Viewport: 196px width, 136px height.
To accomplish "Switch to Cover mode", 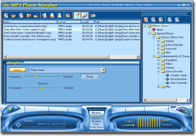I will click(96, 124).
